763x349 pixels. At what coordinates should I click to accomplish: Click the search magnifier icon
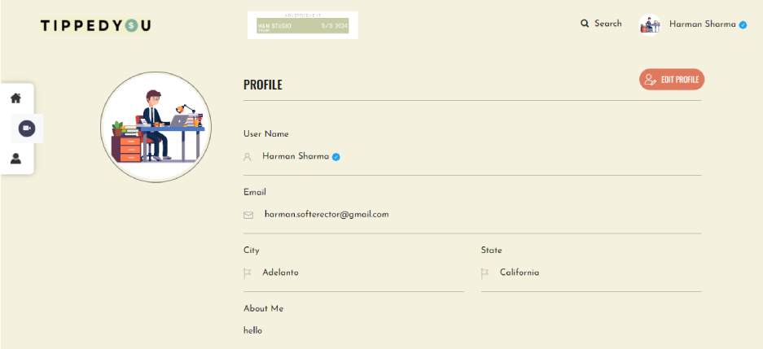pyautogui.click(x=585, y=24)
